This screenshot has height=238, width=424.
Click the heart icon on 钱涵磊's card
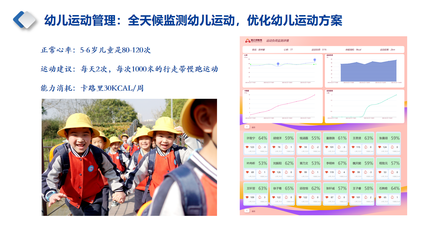point(300,147)
